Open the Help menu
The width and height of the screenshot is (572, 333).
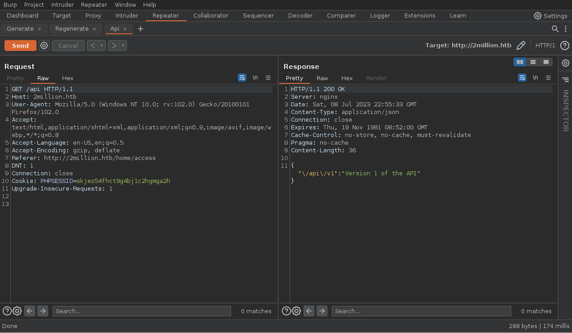click(150, 5)
